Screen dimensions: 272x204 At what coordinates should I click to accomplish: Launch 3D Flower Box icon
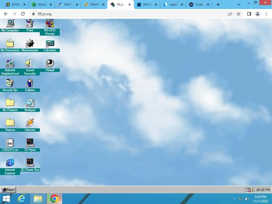click(x=30, y=165)
